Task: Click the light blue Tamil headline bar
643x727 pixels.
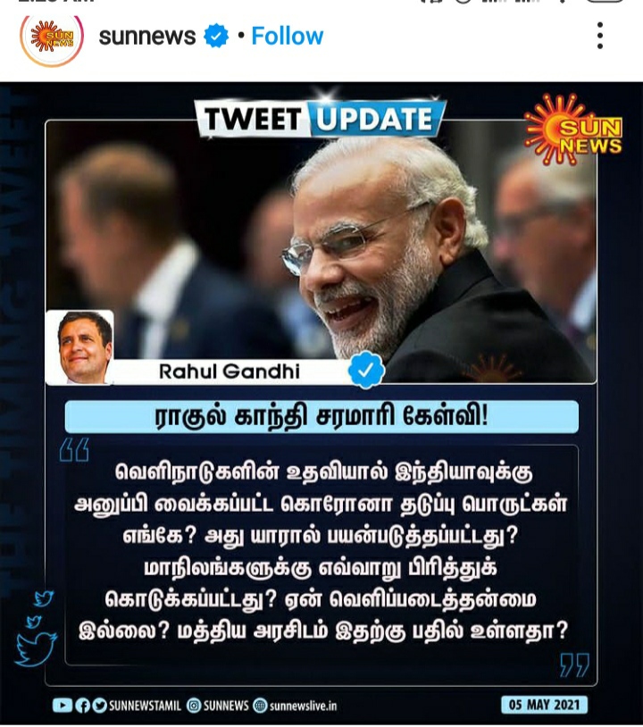Action: point(321,416)
